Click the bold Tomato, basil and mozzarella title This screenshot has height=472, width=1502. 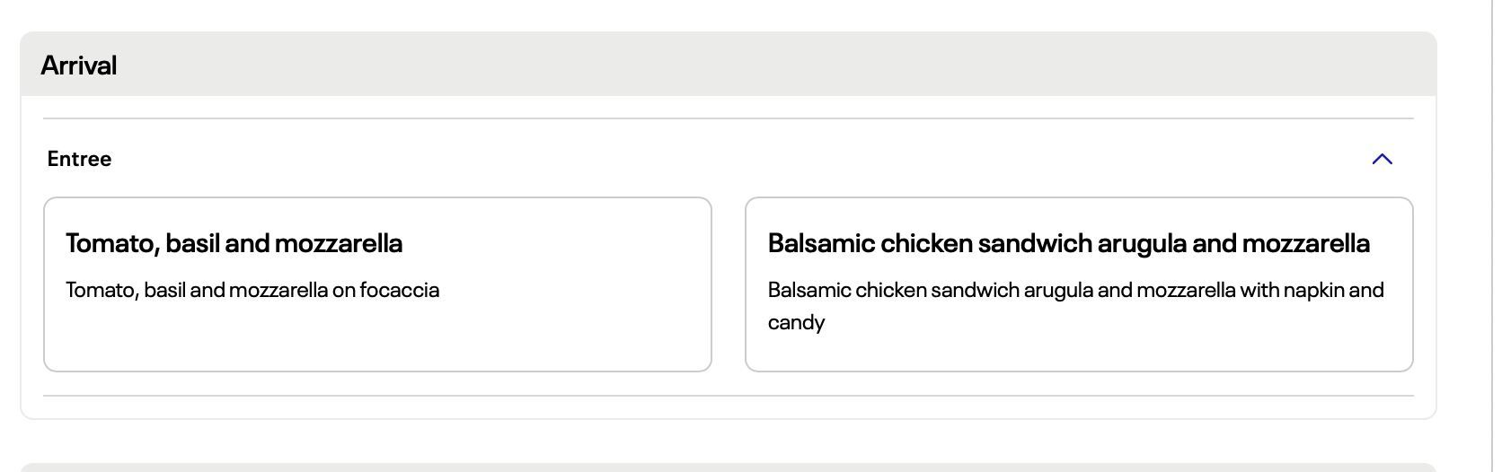(234, 243)
